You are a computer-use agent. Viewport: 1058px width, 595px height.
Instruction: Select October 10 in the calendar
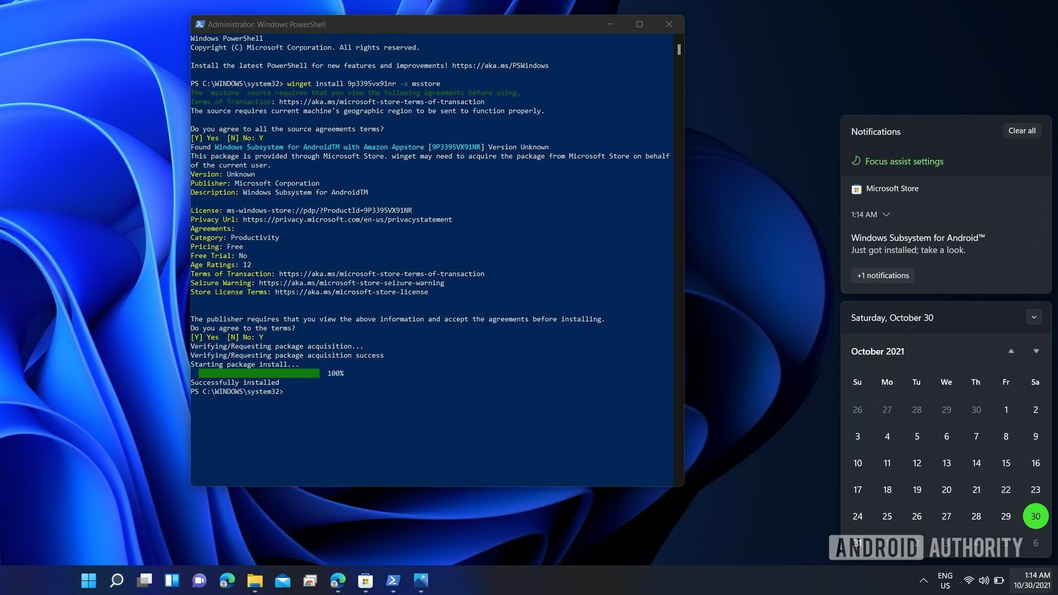tap(857, 463)
